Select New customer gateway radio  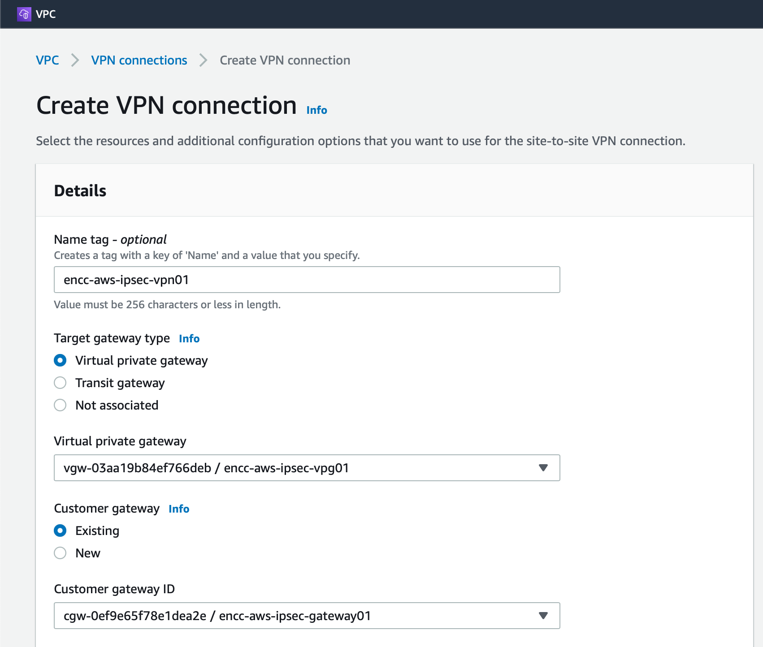(60, 553)
